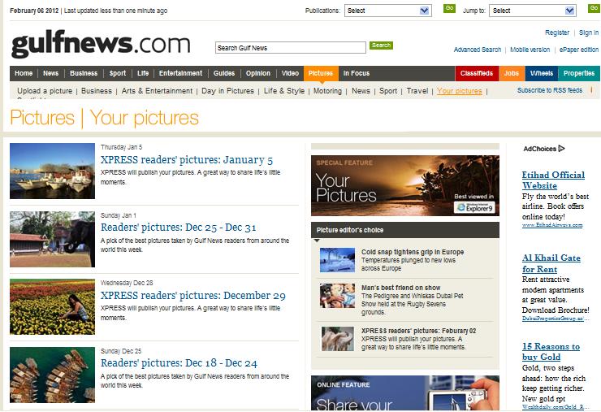The image size is (601, 412).
Task: Open XPRESS readers' pictures: December 29 headline
Action: click(192, 296)
